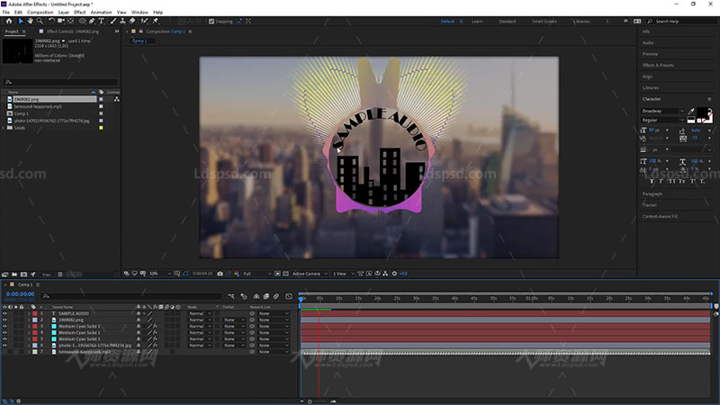This screenshot has height=405, width=720.
Task: Hide the SAMPLE AUDIO text layer
Action: [5, 313]
